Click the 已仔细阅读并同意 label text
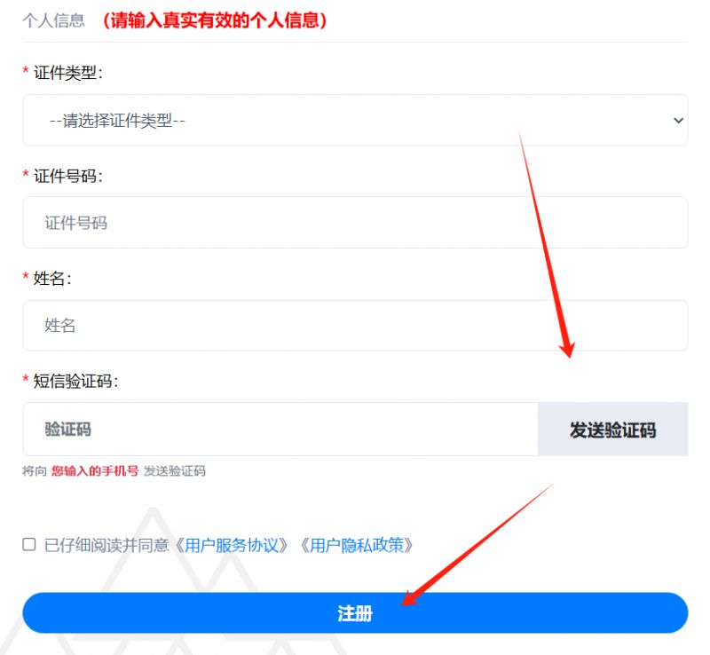 [106, 545]
